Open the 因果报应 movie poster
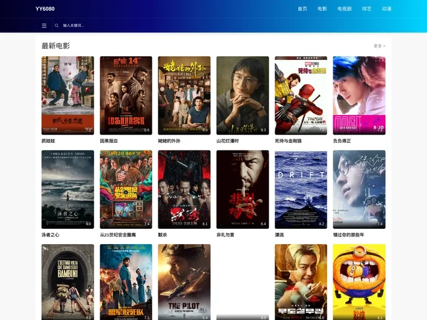 pos(126,95)
